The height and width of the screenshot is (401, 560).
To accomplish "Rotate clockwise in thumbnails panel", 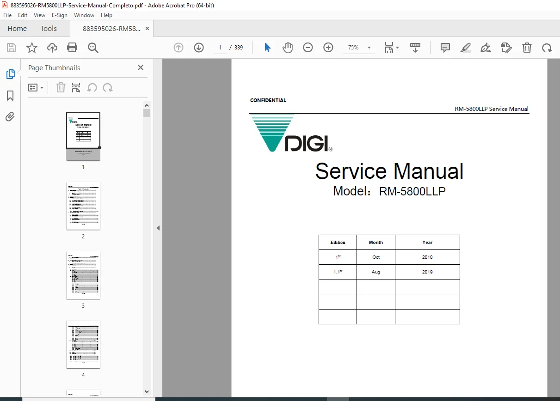I will tap(108, 87).
